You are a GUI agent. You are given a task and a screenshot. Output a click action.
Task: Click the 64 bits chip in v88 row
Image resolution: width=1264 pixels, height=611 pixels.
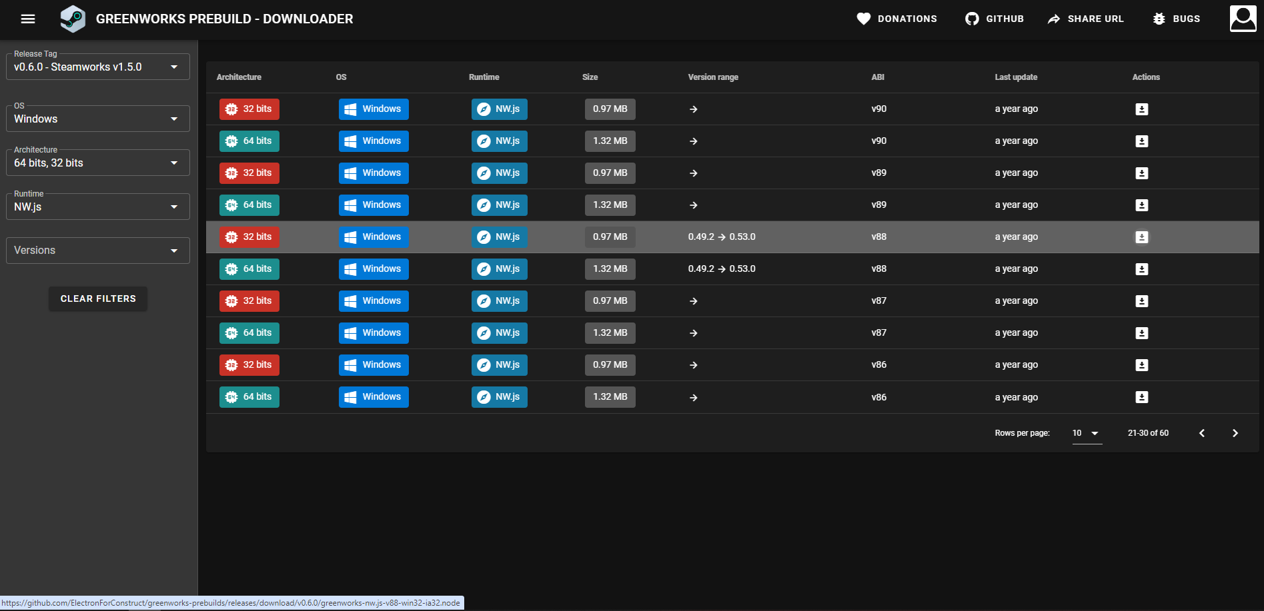coord(249,269)
